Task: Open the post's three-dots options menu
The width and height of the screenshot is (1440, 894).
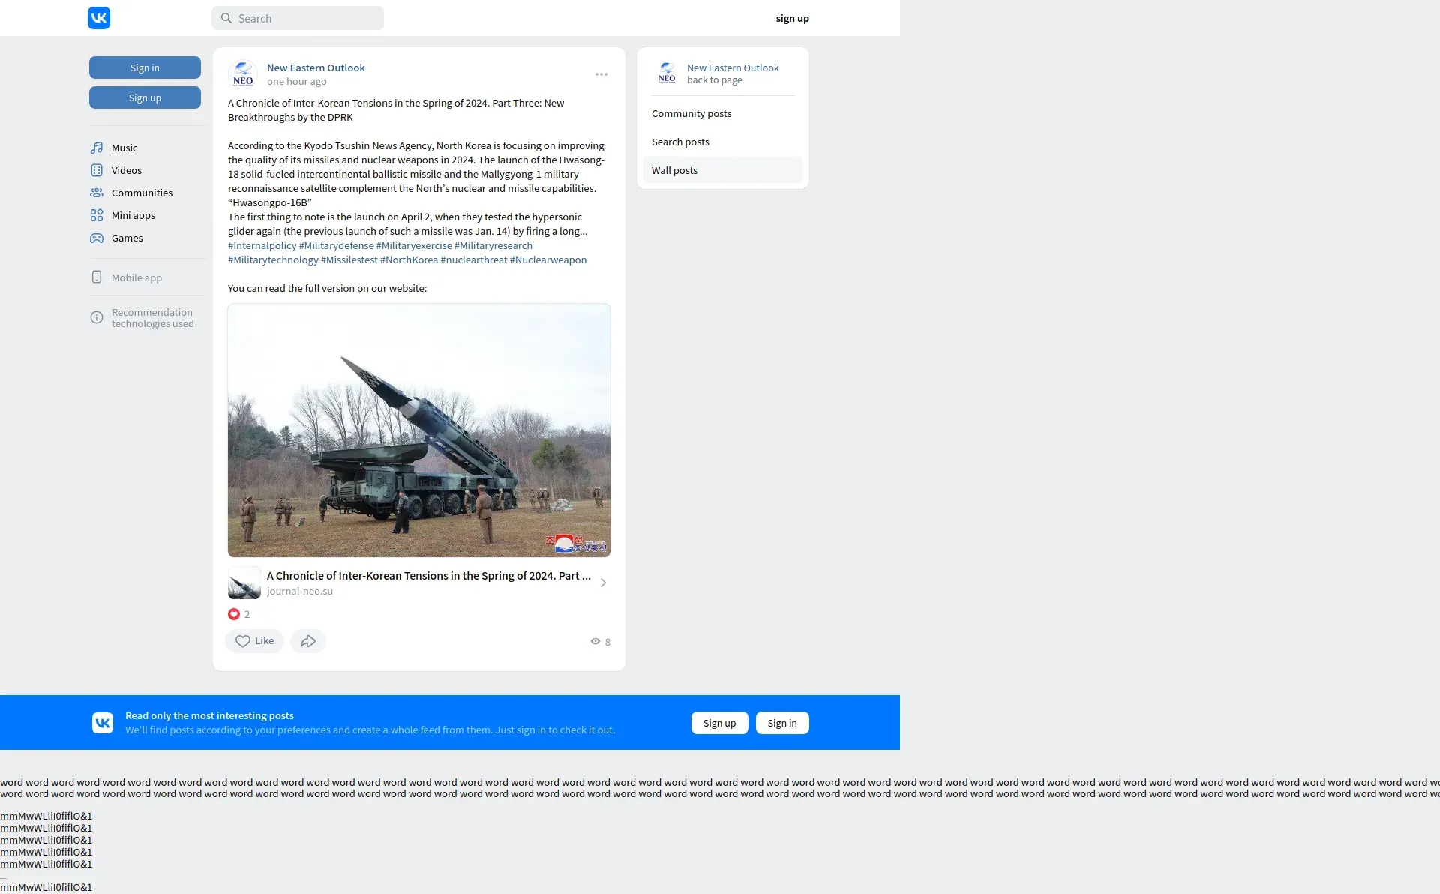Action: click(x=601, y=74)
